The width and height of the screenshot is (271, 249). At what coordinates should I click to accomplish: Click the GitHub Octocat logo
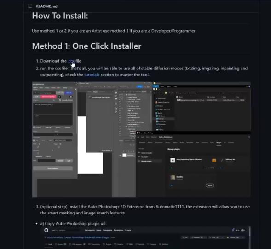(x=46, y=230)
